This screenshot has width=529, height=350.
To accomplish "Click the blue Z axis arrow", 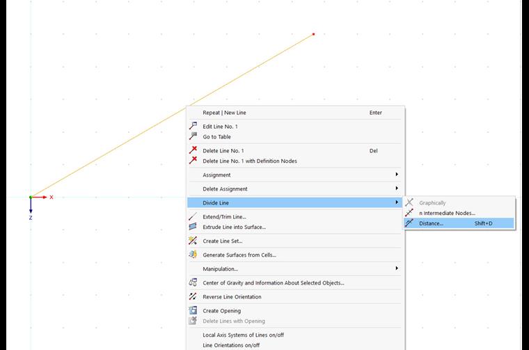I will pos(31,206).
